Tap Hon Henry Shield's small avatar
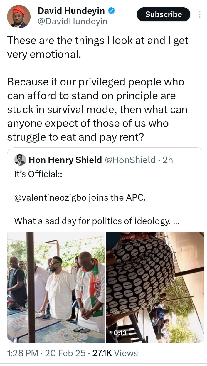 tap(20, 160)
